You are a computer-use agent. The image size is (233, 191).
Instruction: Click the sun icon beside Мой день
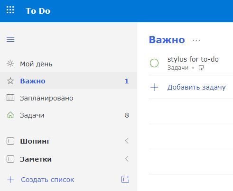point(10,64)
